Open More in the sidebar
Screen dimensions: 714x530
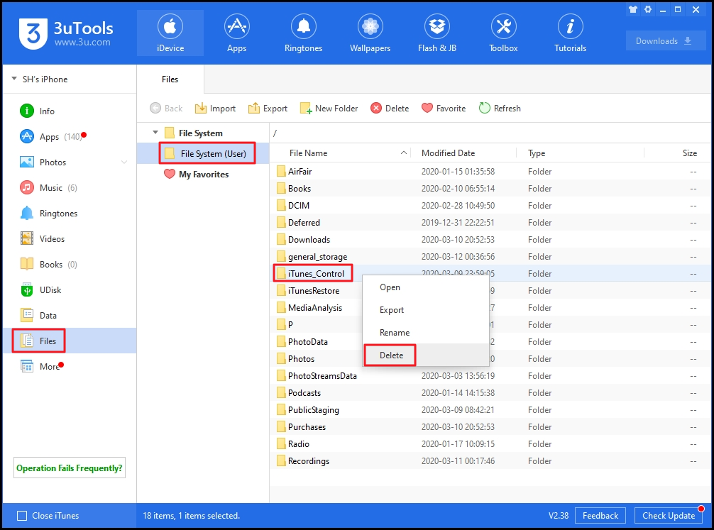(x=70, y=366)
